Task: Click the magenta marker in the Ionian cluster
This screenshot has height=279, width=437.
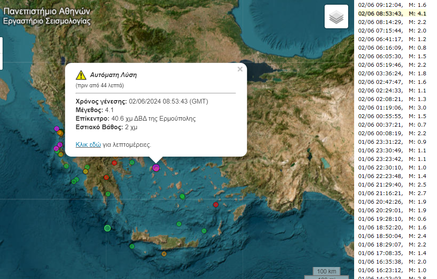Action: [x=56, y=128]
